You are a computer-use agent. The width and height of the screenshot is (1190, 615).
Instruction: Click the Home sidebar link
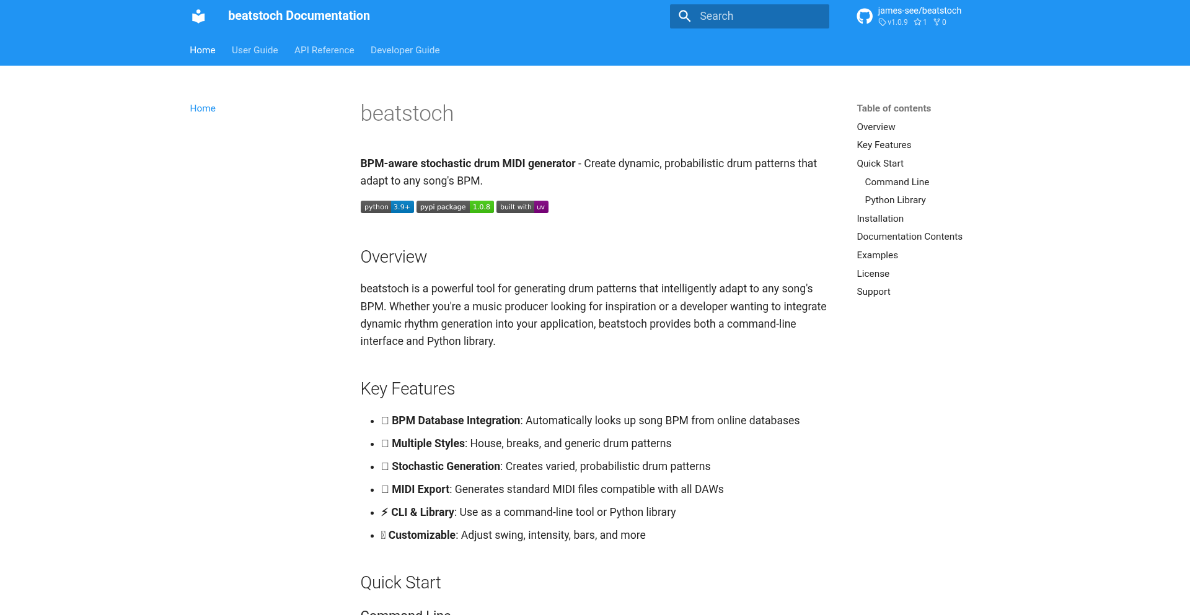[x=203, y=108]
